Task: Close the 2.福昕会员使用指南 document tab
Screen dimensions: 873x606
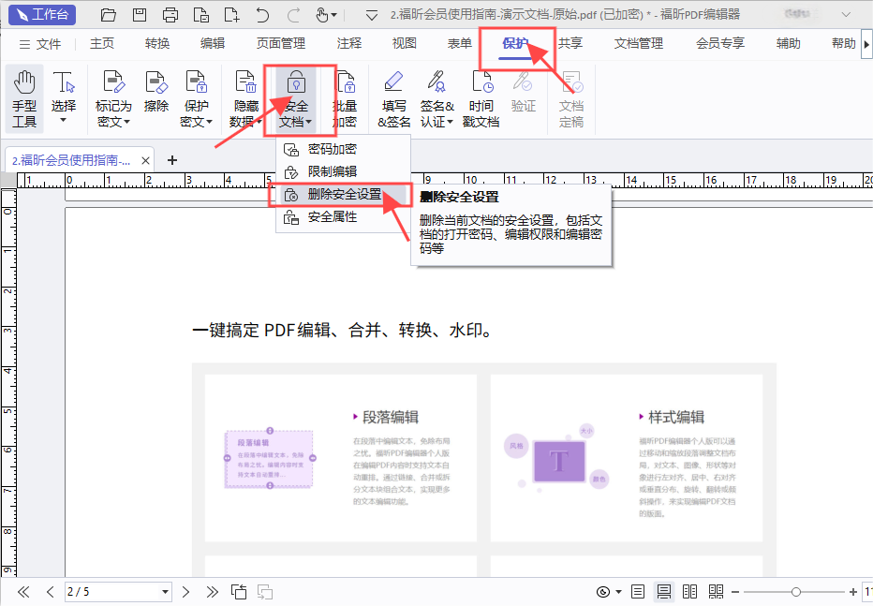Action: click(145, 161)
